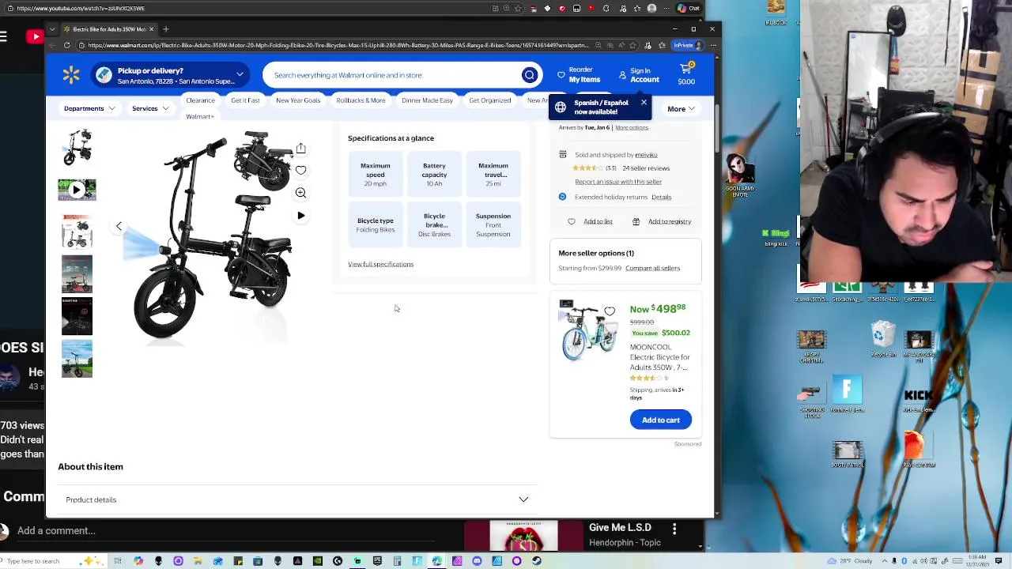Select Clearance category pill
This screenshot has width=1012, height=569.
pyautogui.click(x=200, y=100)
